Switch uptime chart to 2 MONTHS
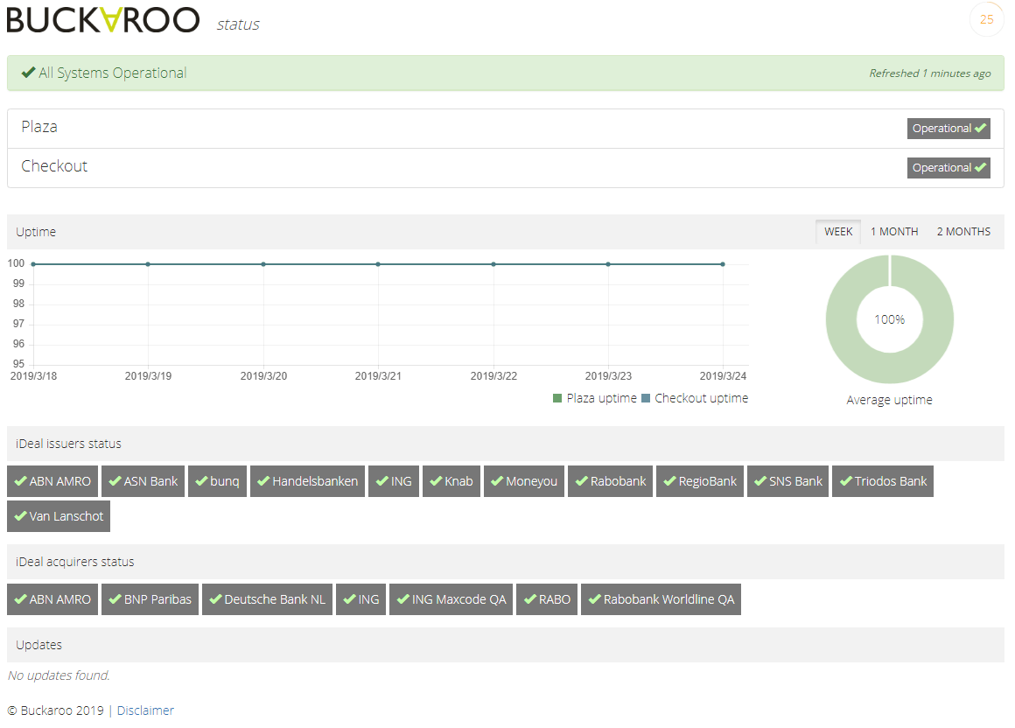The image size is (1015, 728). tap(963, 232)
